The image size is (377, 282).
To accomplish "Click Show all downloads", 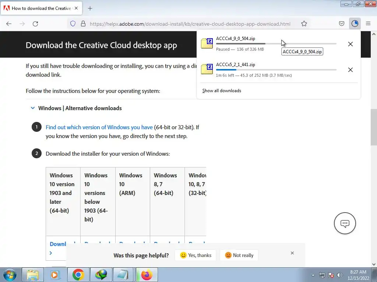I will 222,91.
